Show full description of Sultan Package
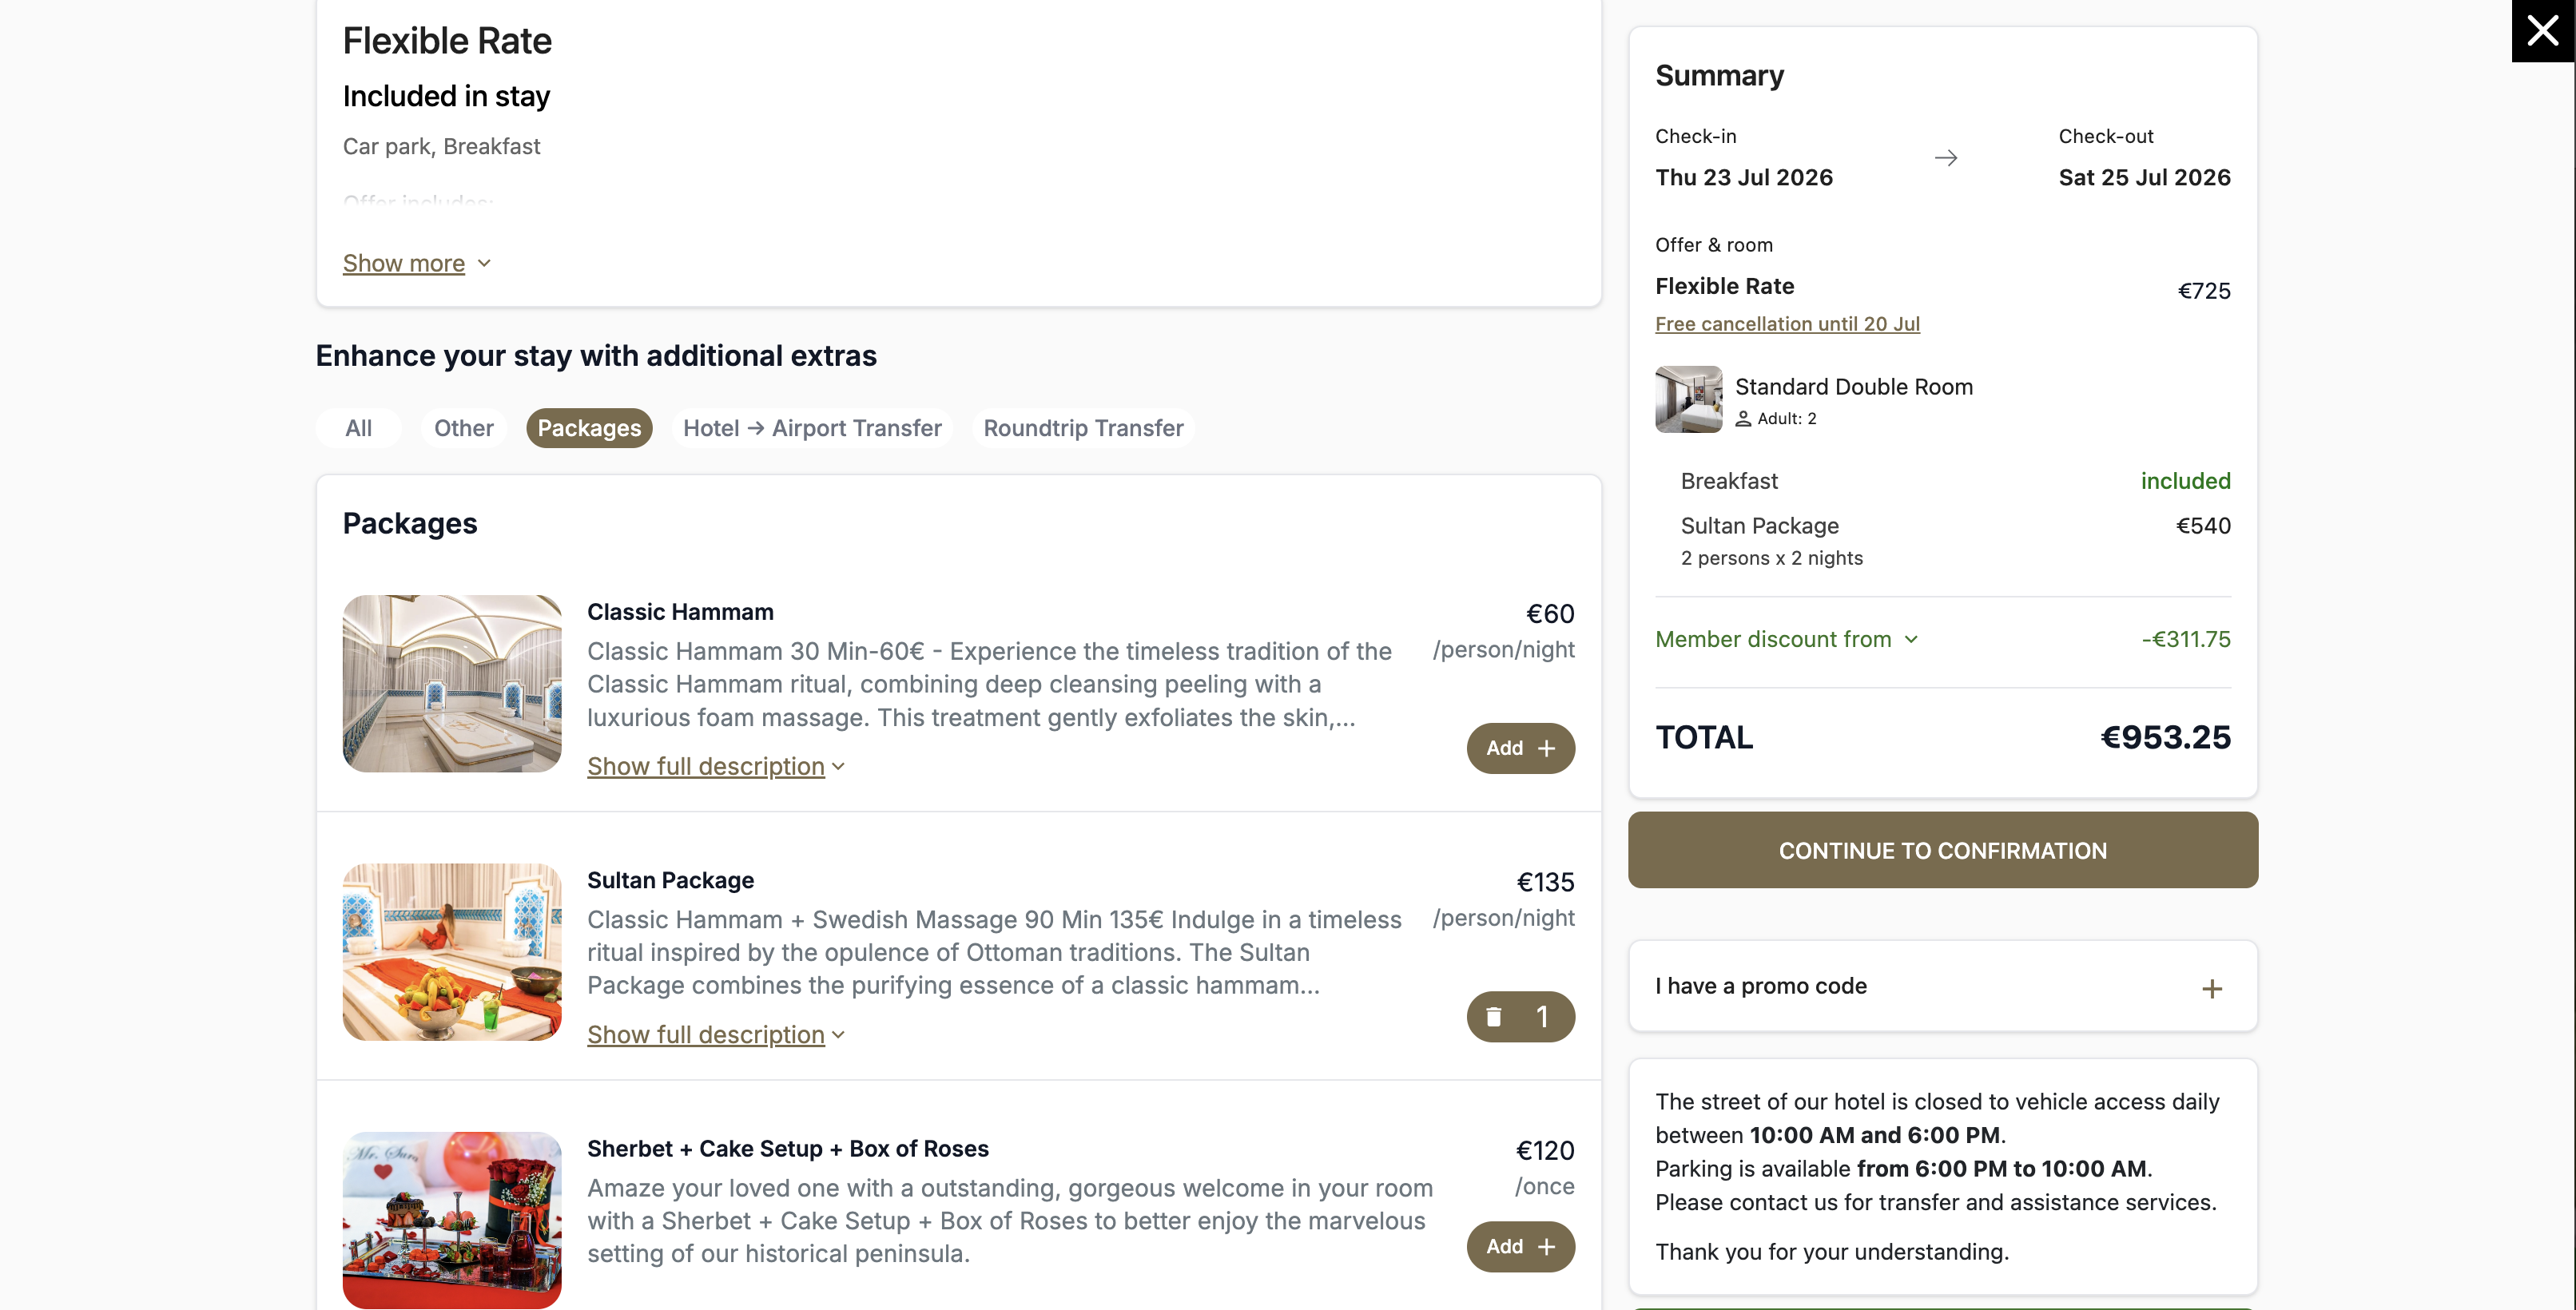 pos(716,1034)
